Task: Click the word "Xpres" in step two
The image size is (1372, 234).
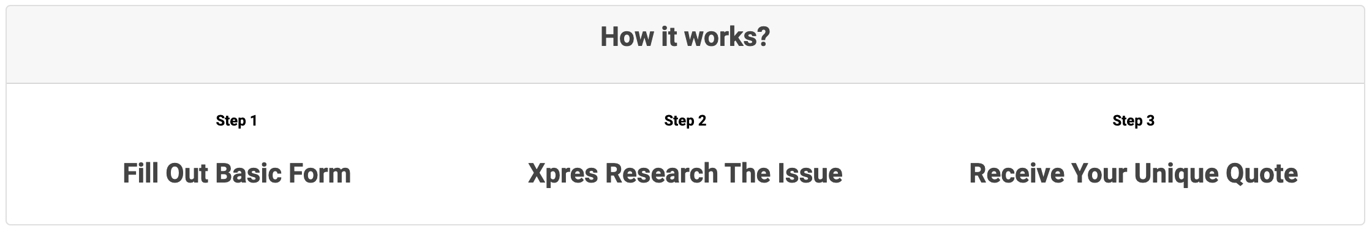Action: 562,175
